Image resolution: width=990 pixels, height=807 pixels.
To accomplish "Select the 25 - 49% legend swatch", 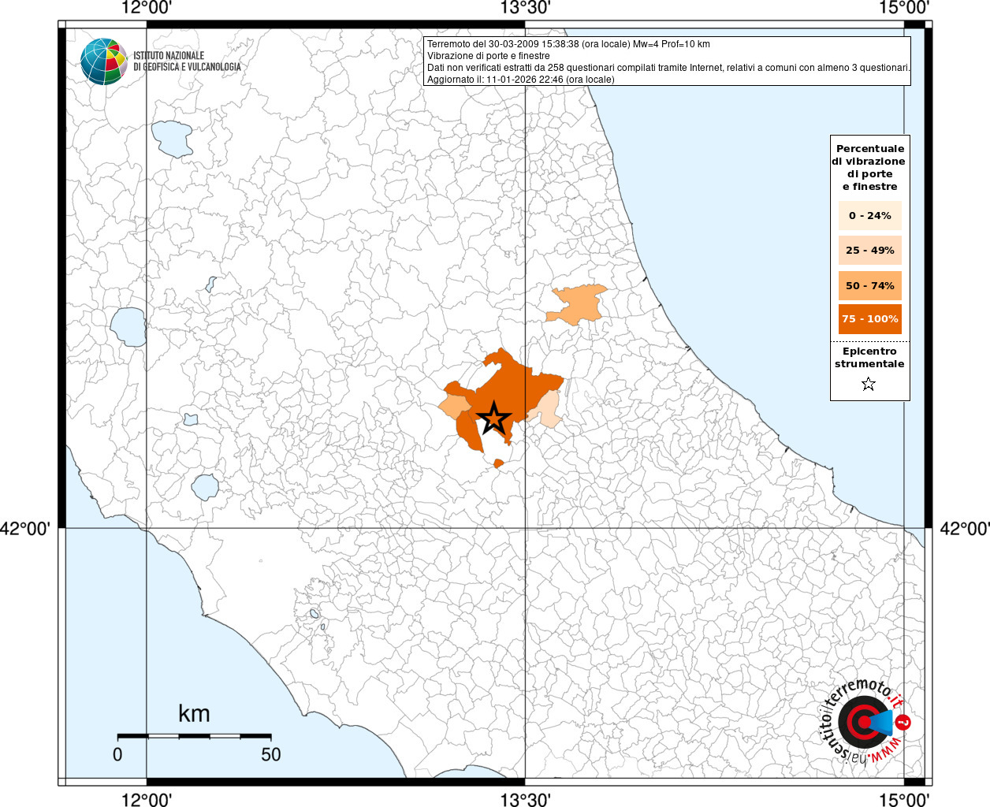I will tap(870, 250).
